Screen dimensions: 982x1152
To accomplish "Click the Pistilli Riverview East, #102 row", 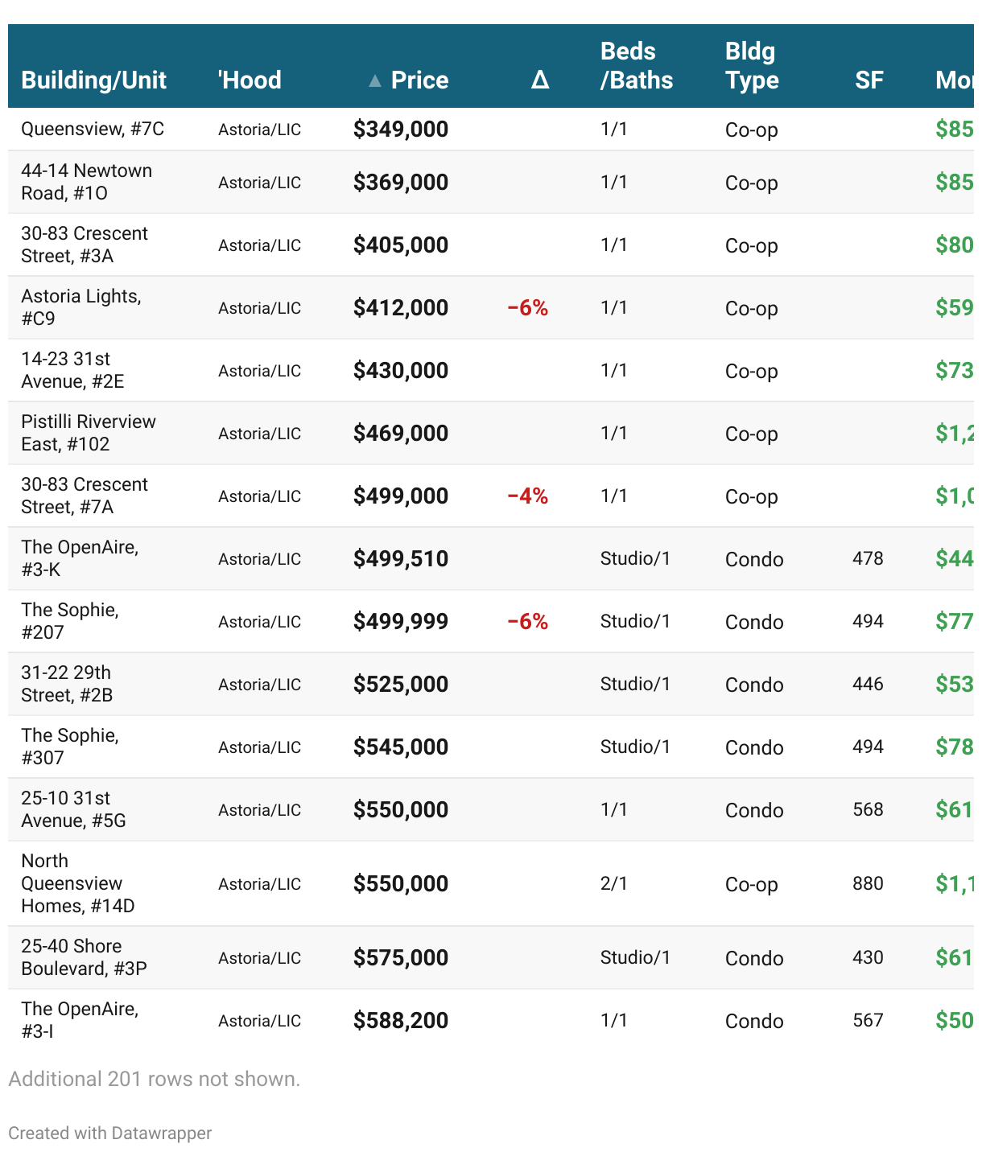I will 491,434.
